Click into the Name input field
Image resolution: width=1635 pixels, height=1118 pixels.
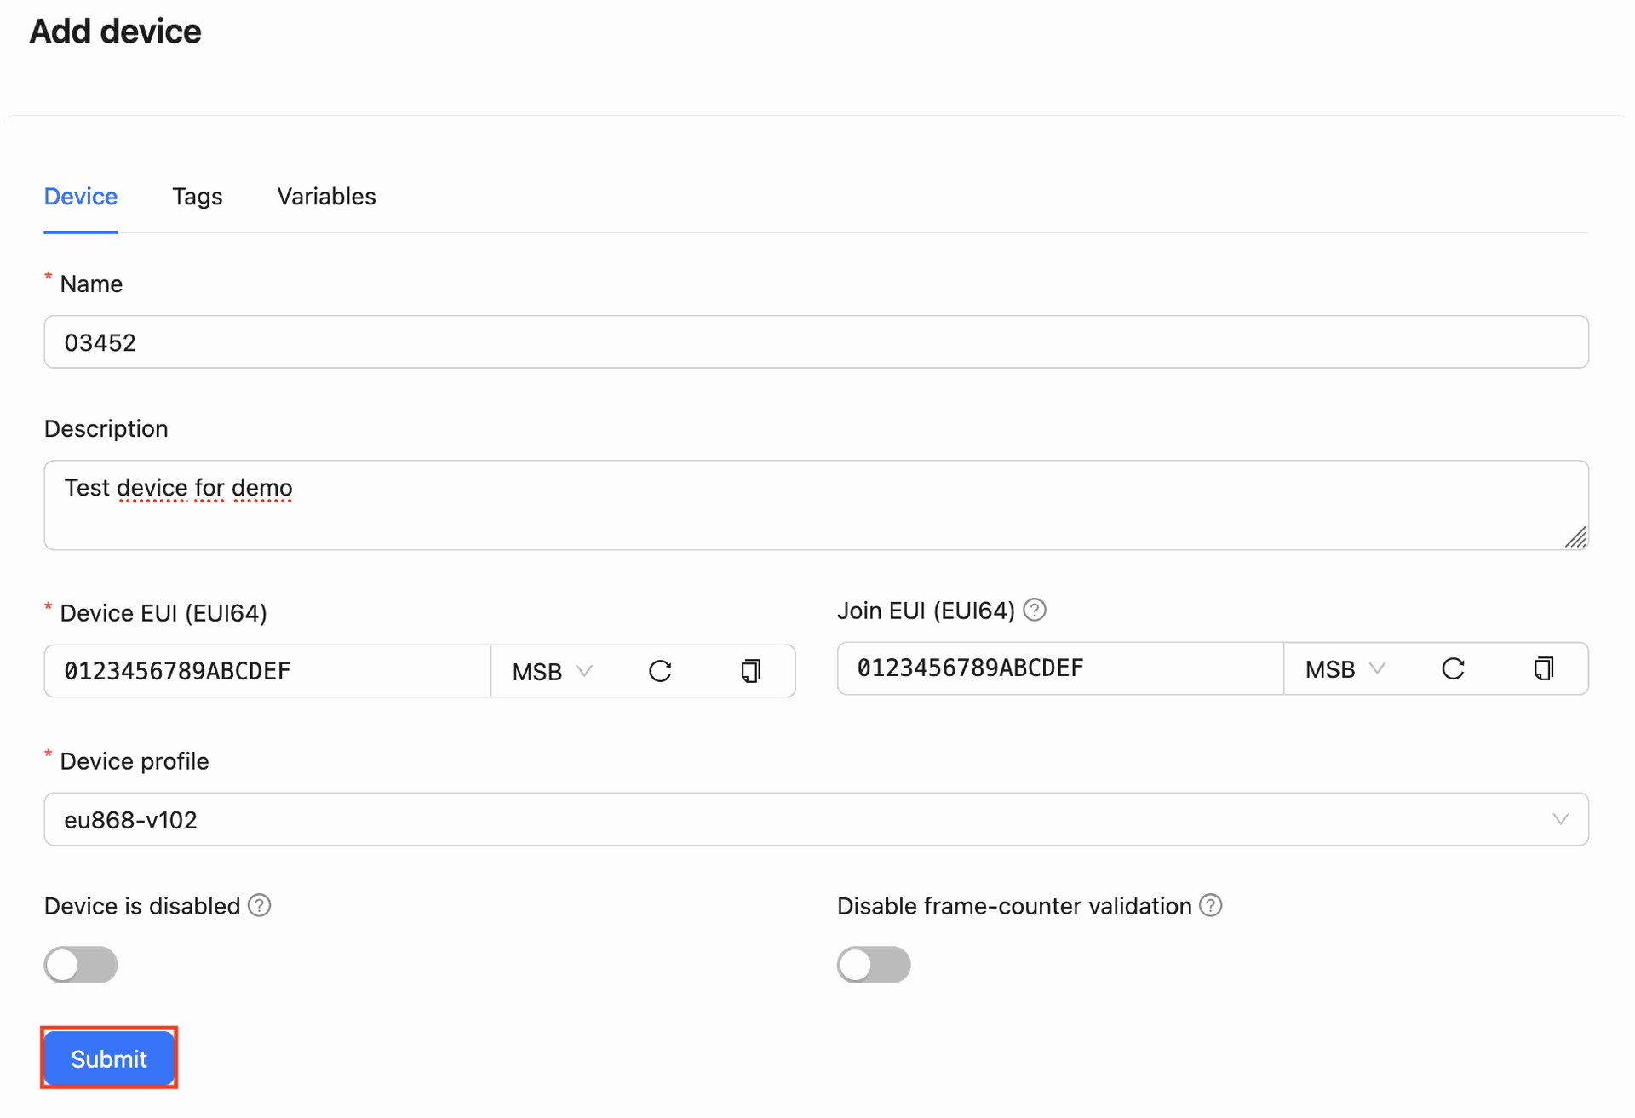pyautogui.click(x=816, y=342)
